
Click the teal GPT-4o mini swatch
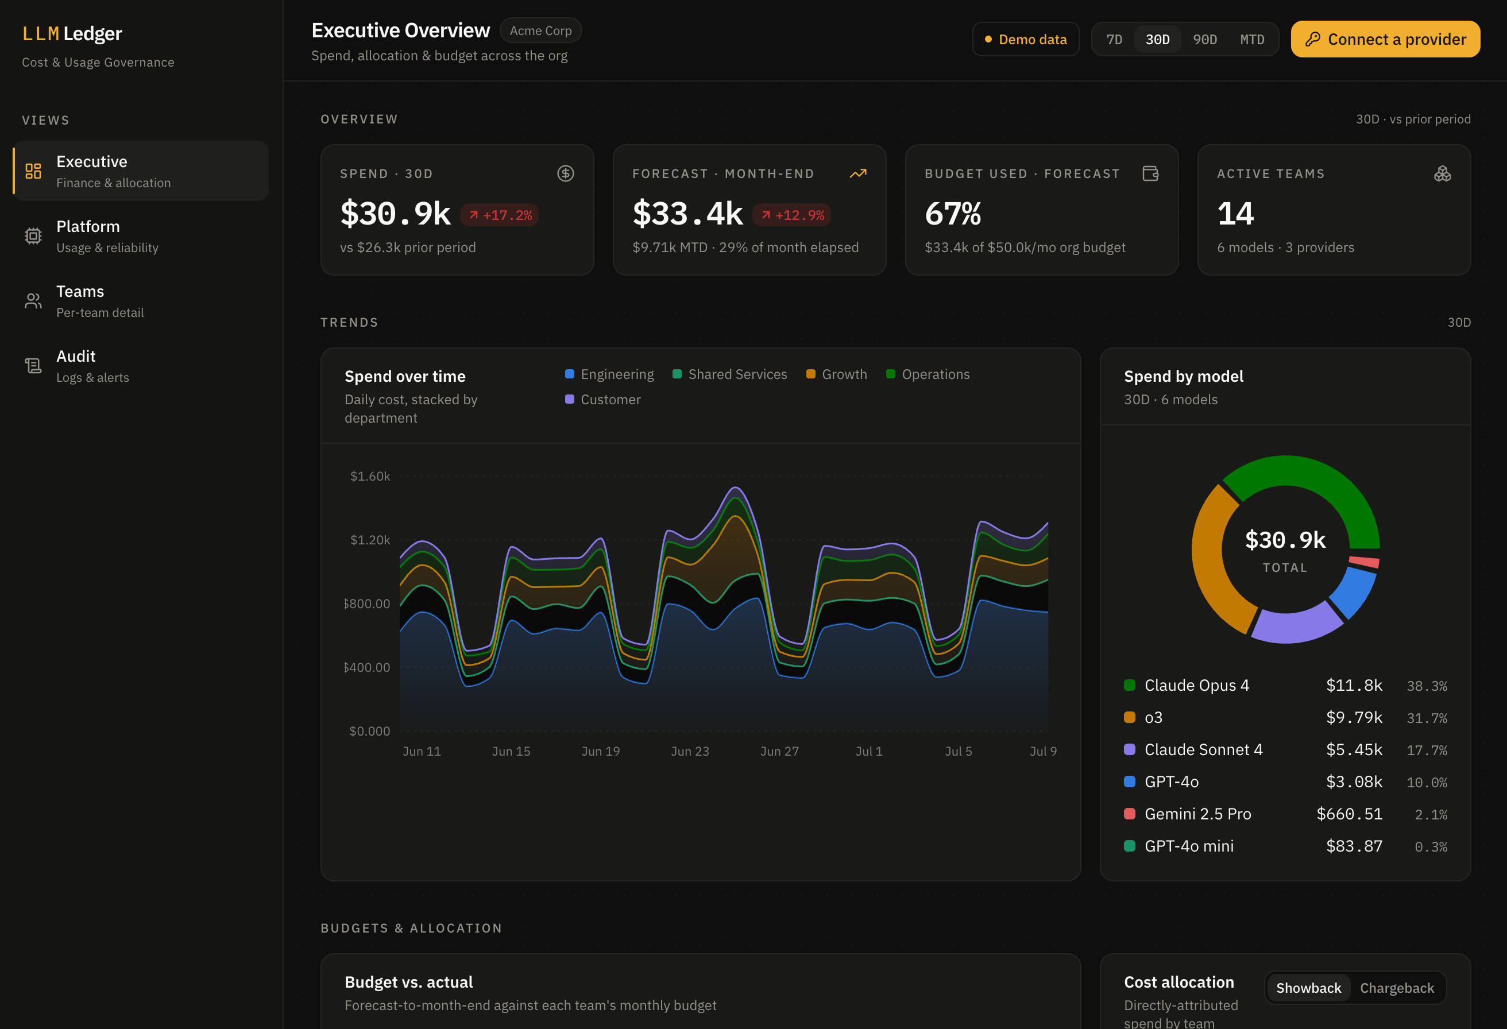tap(1130, 845)
